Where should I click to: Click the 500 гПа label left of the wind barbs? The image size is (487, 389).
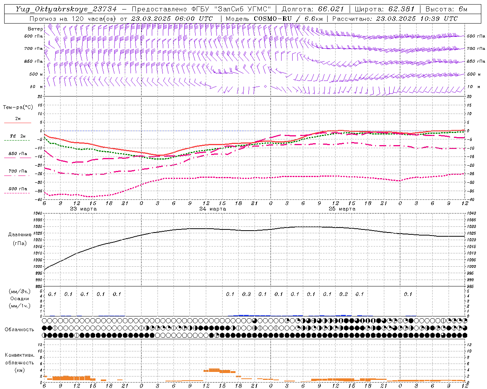33,36
